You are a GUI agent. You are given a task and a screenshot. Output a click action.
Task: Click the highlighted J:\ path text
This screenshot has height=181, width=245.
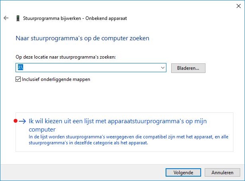coord(20,68)
